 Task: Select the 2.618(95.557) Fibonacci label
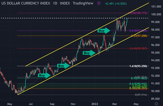pyautogui.click(x=138, y=48)
